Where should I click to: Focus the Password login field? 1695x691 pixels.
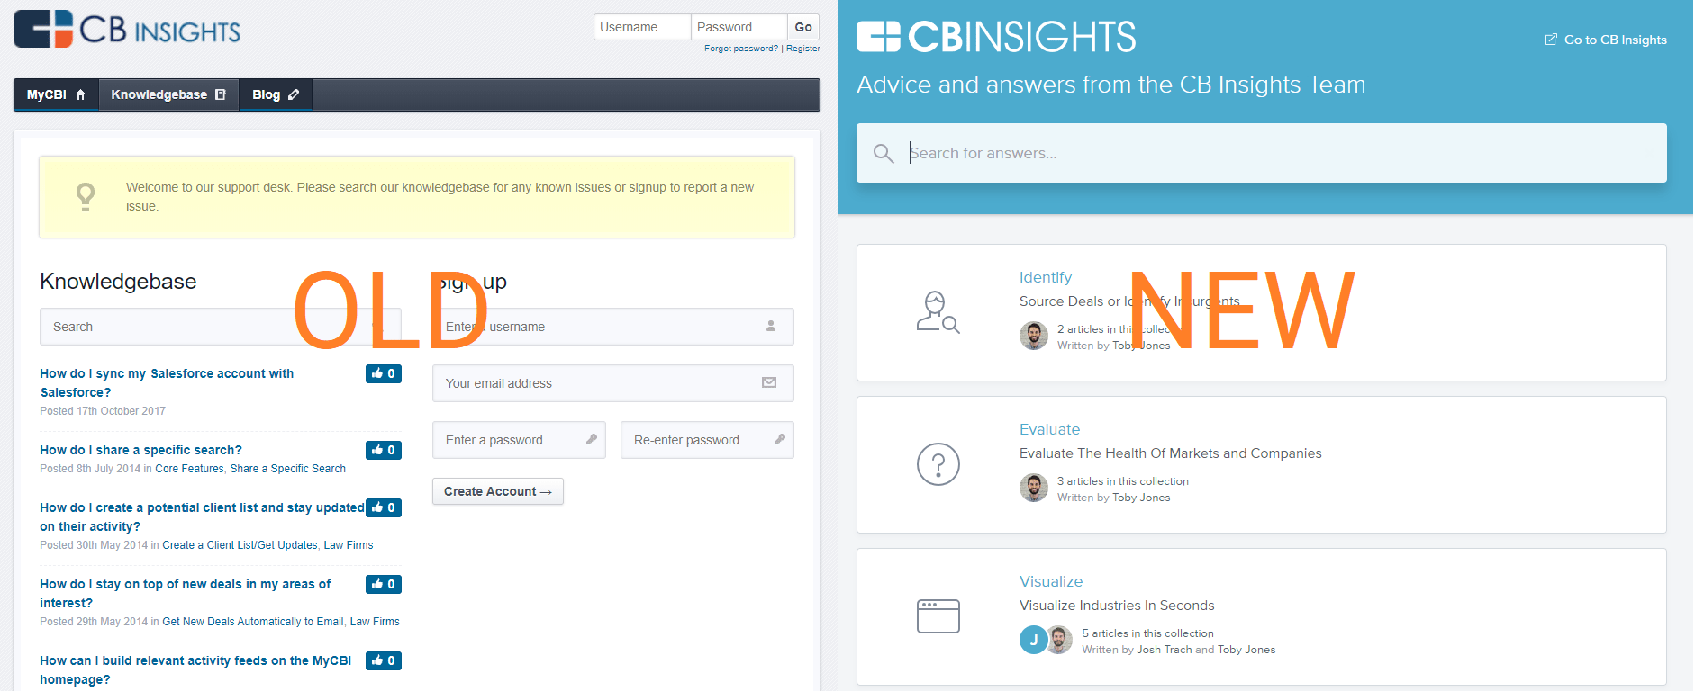739,27
